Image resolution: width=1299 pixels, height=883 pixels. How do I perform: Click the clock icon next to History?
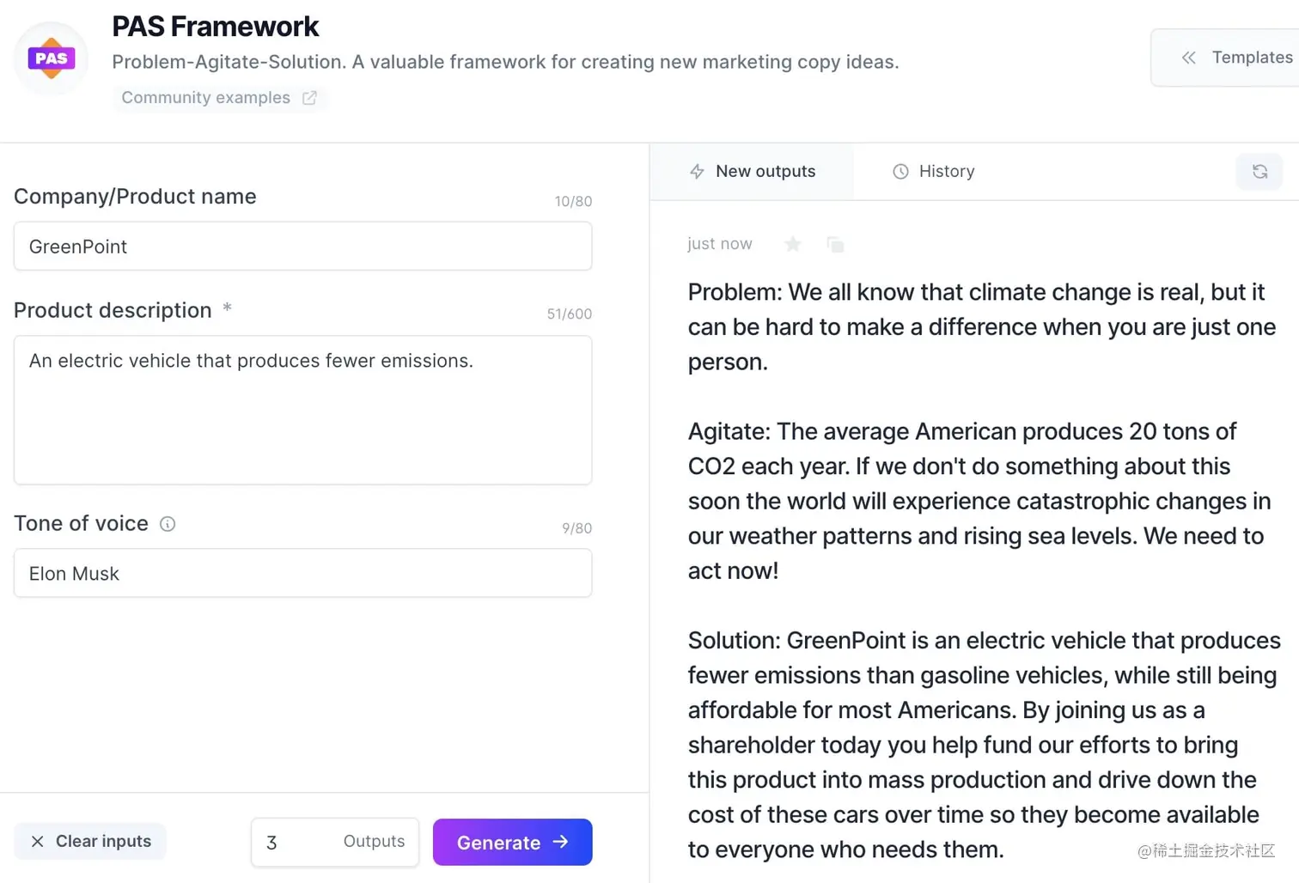coord(900,171)
